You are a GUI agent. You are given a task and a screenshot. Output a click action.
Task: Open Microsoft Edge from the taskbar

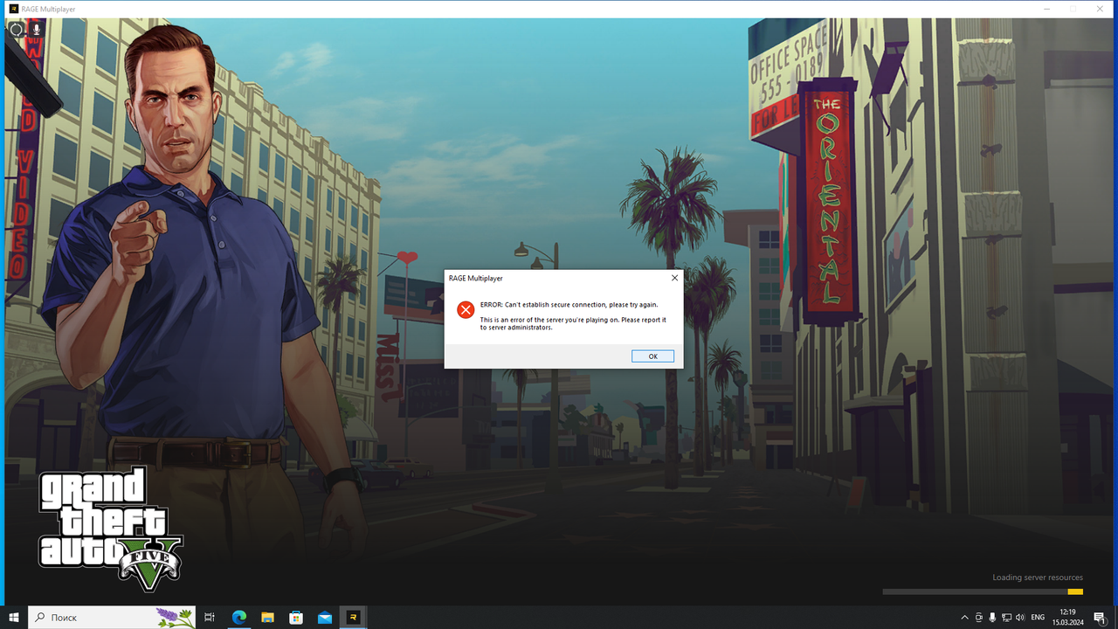[238, 618]
